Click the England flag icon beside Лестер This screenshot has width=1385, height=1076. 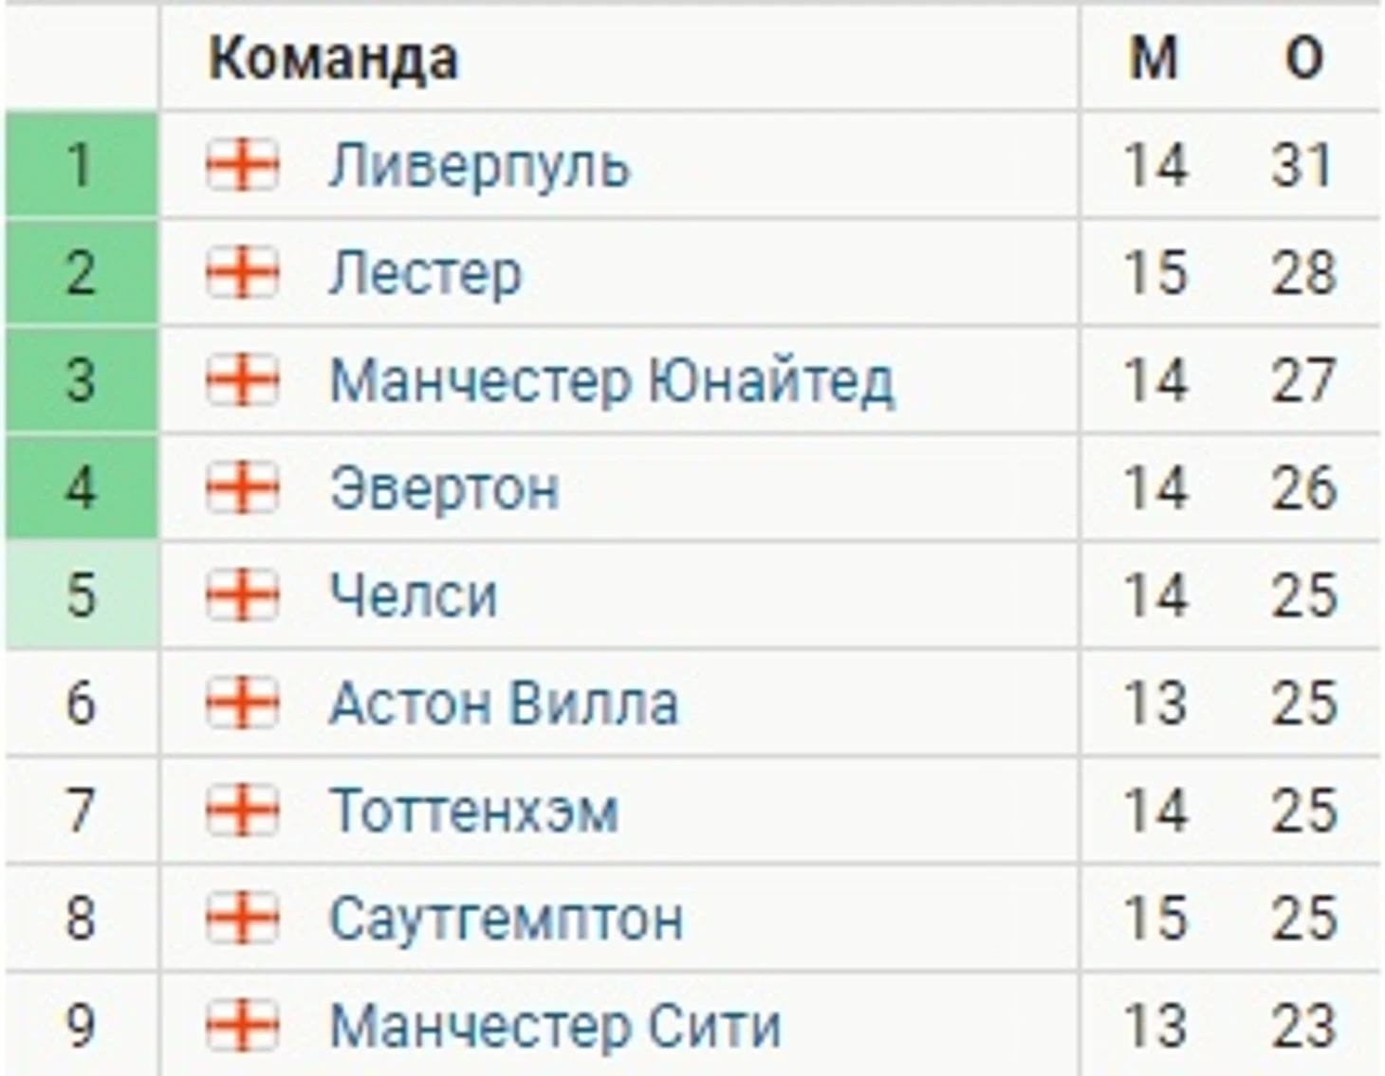click(x=243, y=273)
